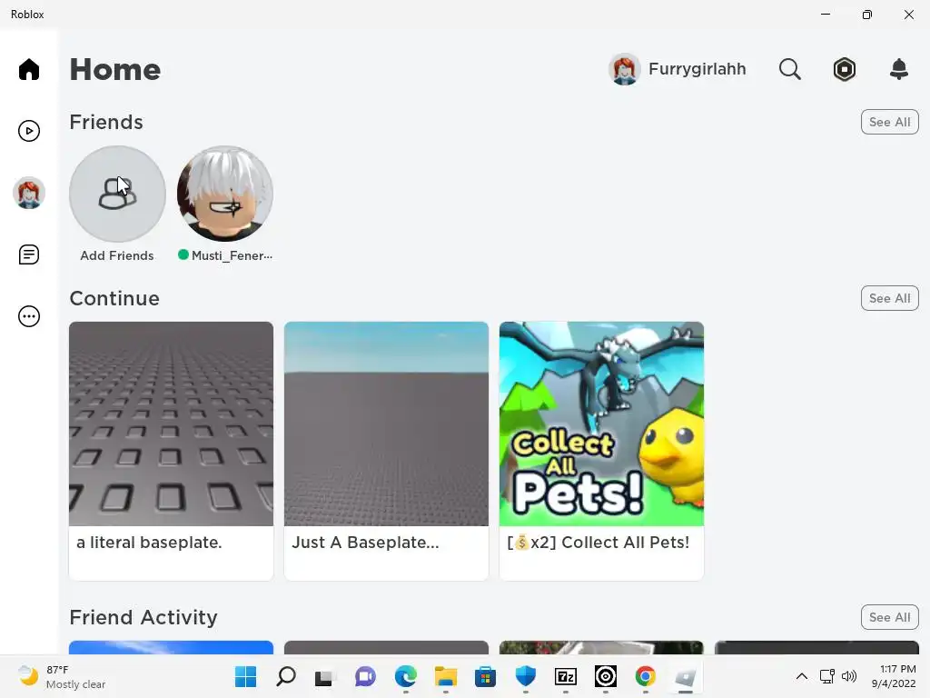Open network tray icon
This screenshot has width=930, height=698.
826,676
